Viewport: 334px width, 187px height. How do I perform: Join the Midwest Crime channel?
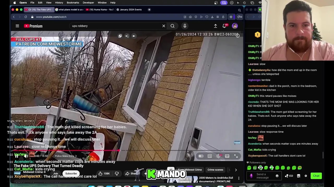[56, 173]
